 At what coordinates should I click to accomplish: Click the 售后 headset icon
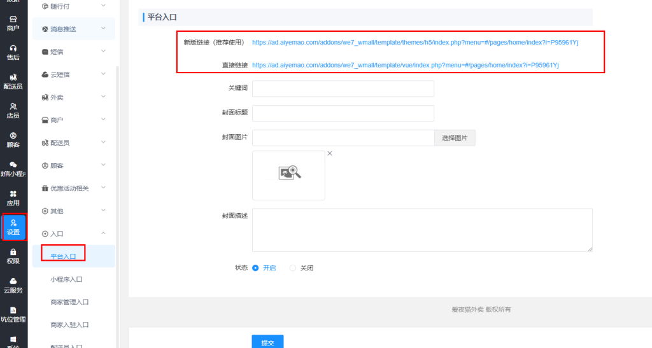coord(13,52)
